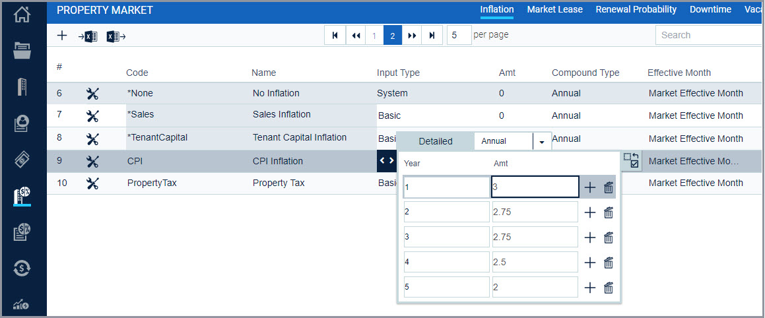
Task: Select the Detailed tab in popup
Action: (436, 141)
